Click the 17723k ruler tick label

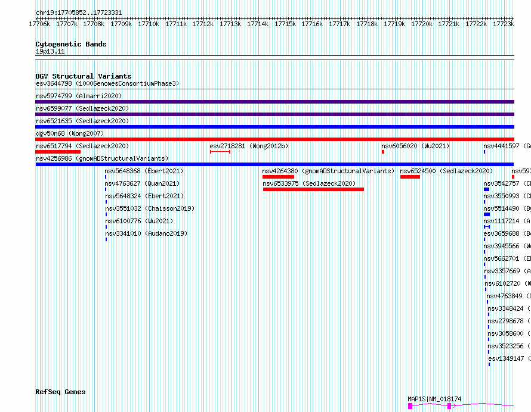(504, 24)
